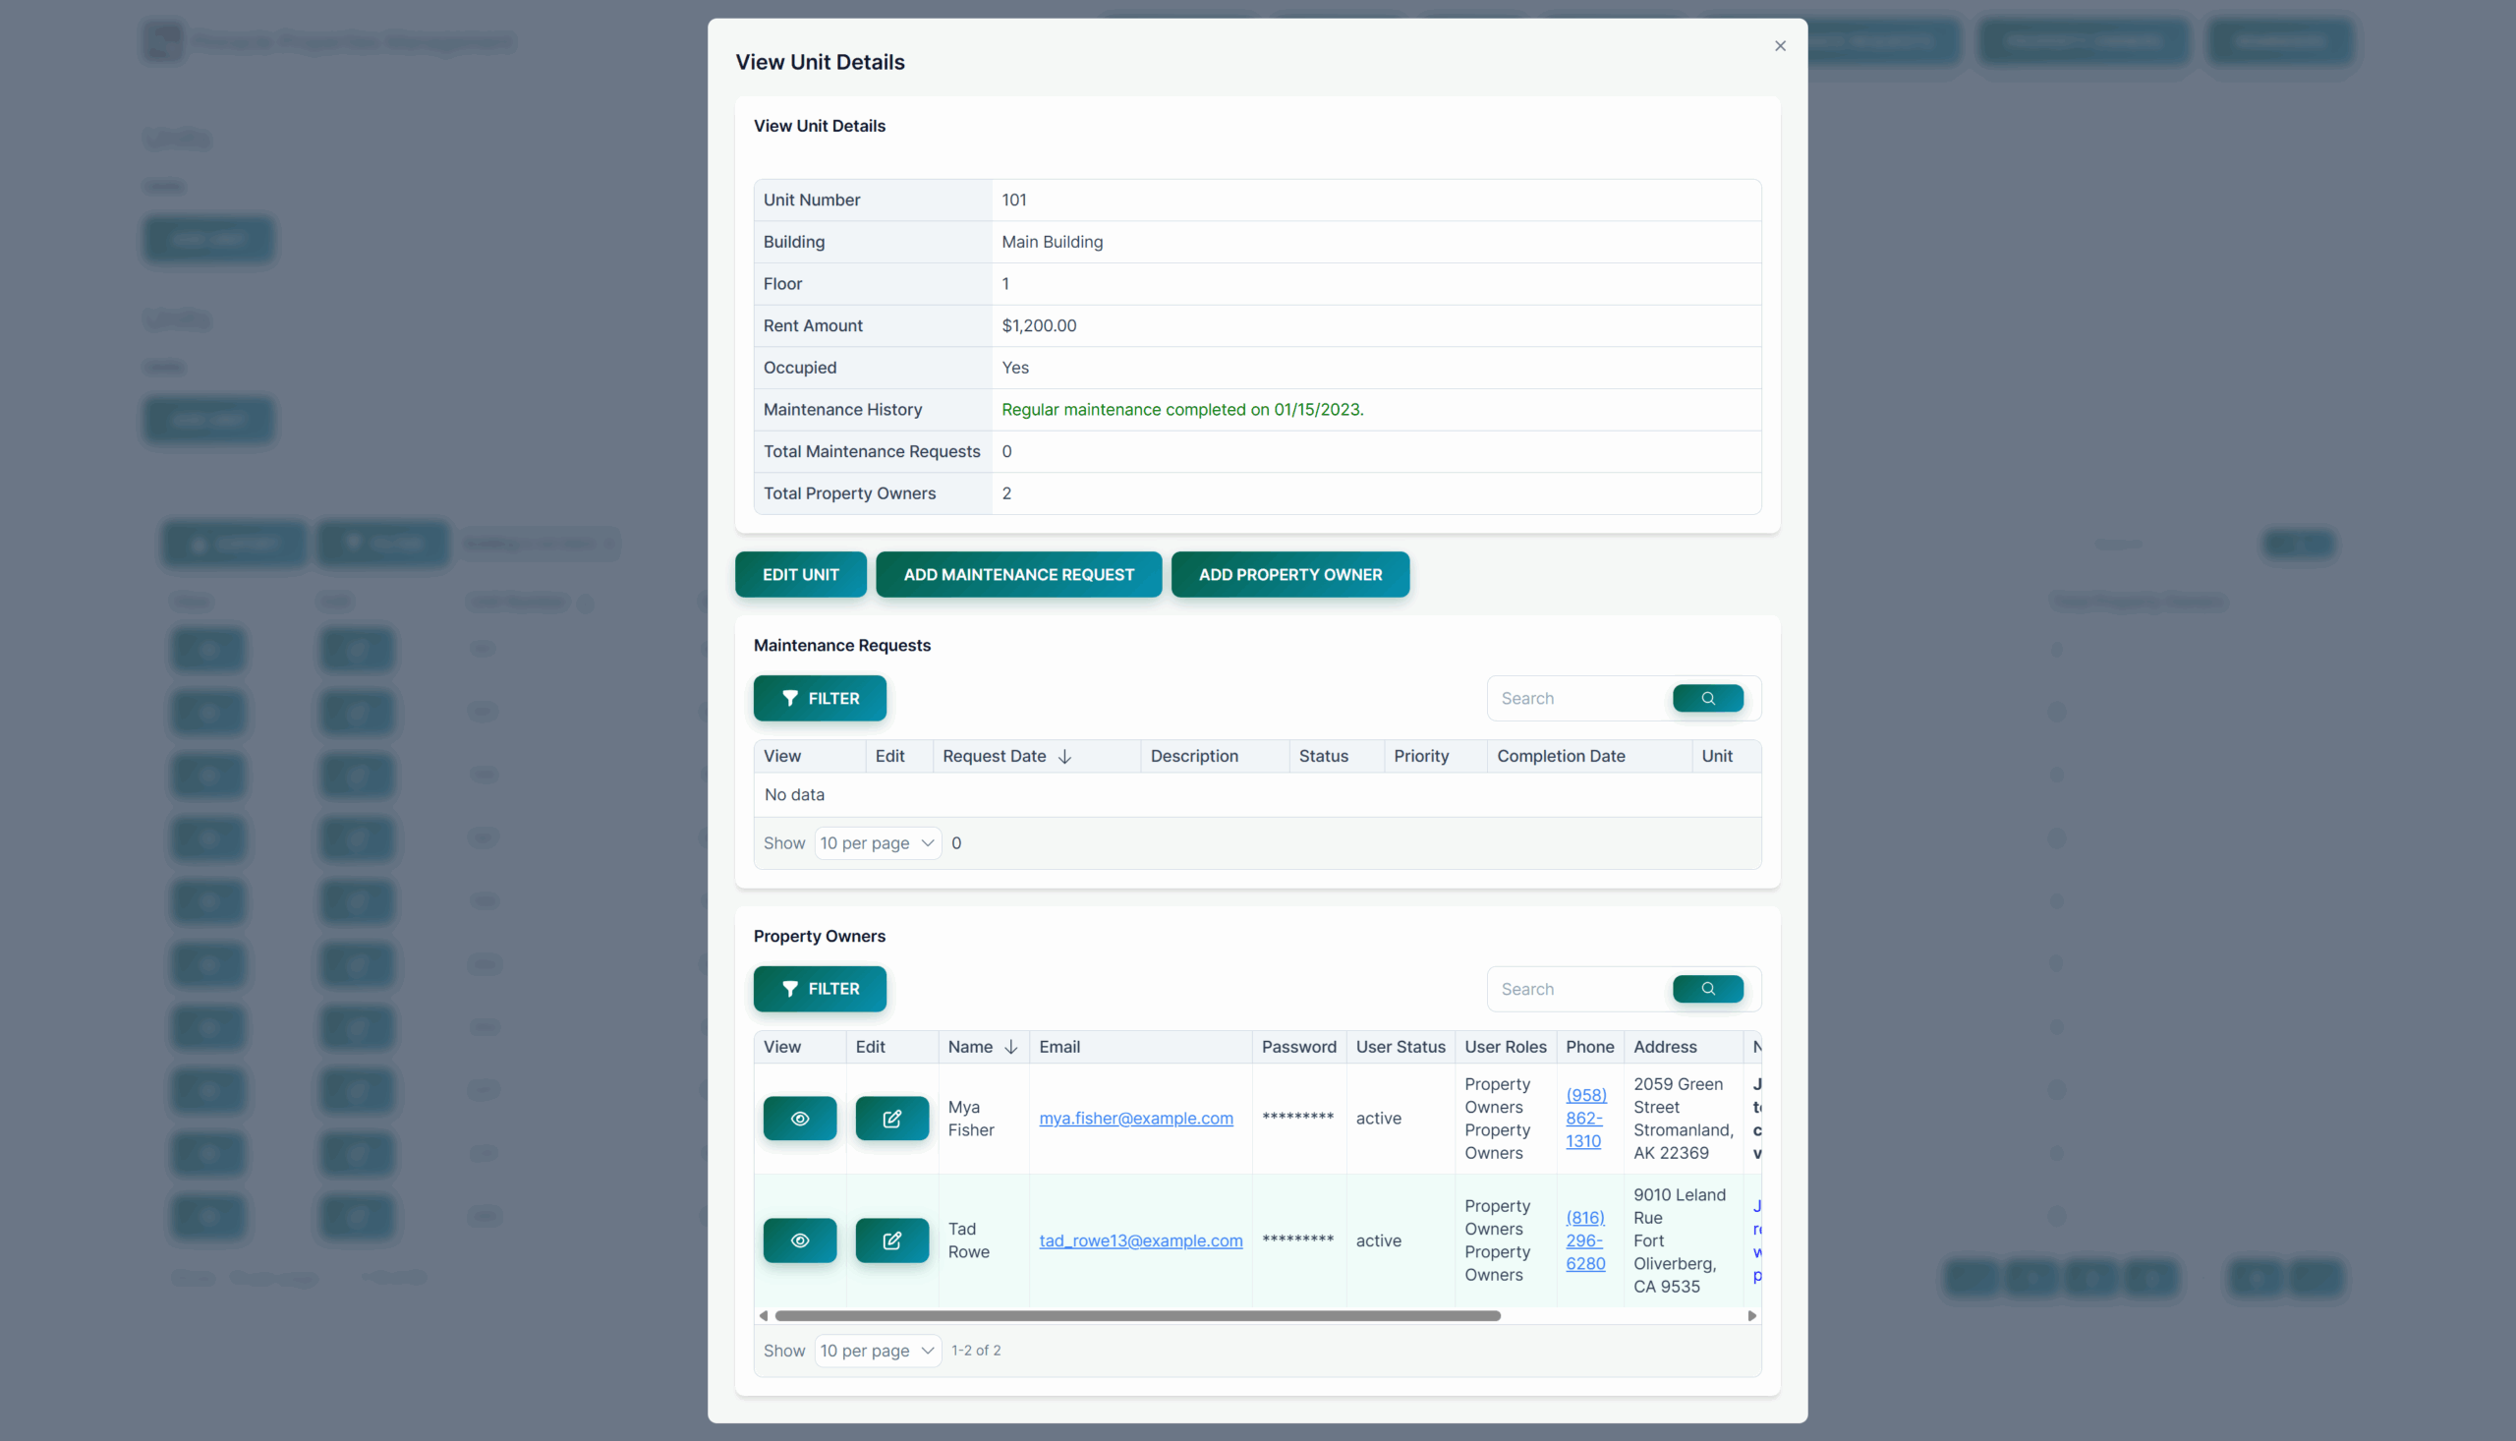Viewport: 2516px width, 1441px height.
Task: Click the horizontal scrollbar below the owners table
Action: pos(1138,1315)
